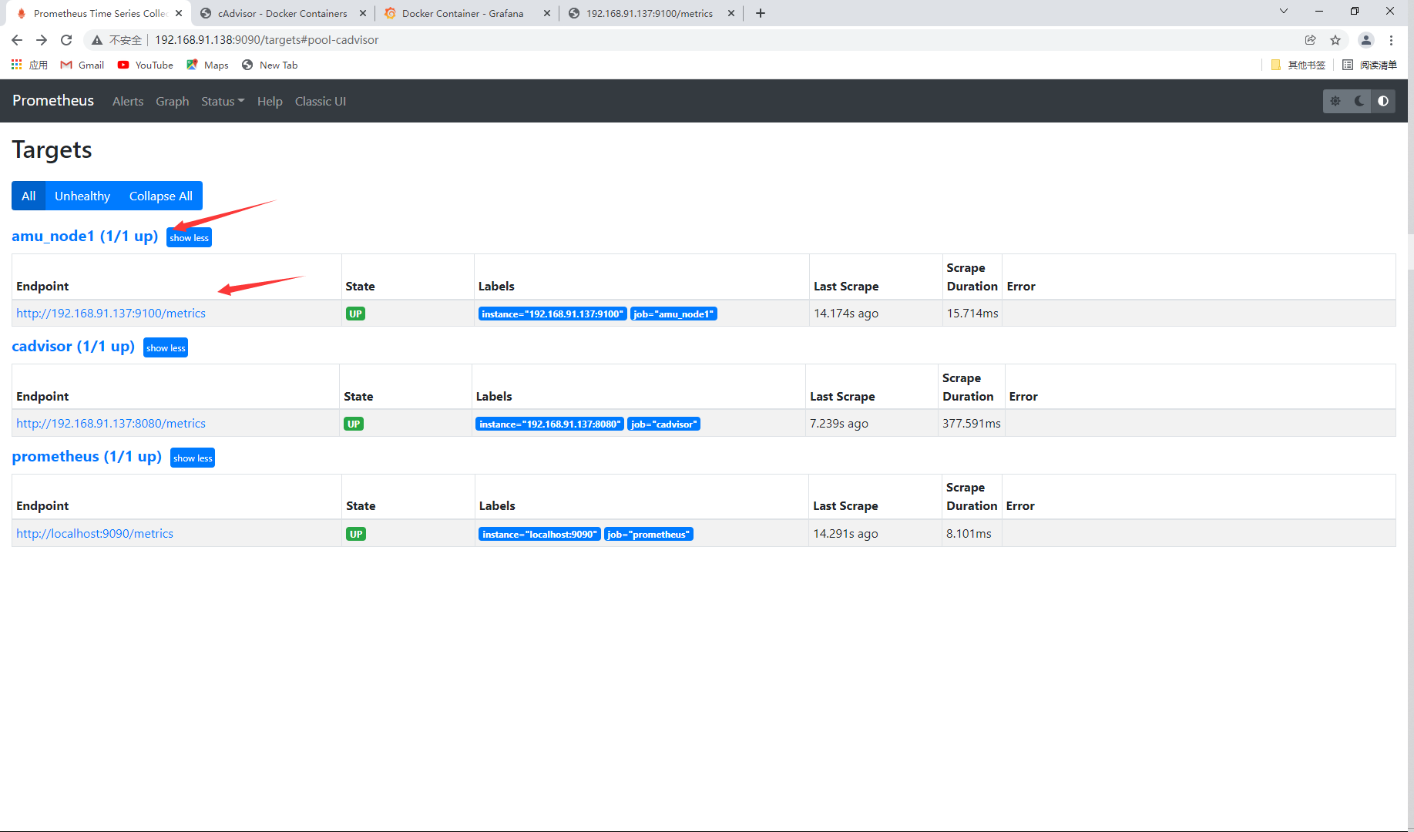Open YouTube bookmark
Viewport: 1414px width, 832px height.
(146, 65)
